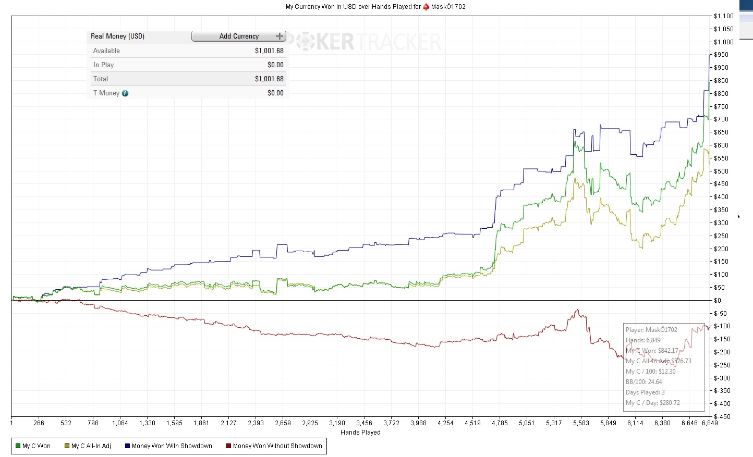Click the 3,190 tick label on the X axis
This screenshot has width=753, height=457.
click(337, 423)
